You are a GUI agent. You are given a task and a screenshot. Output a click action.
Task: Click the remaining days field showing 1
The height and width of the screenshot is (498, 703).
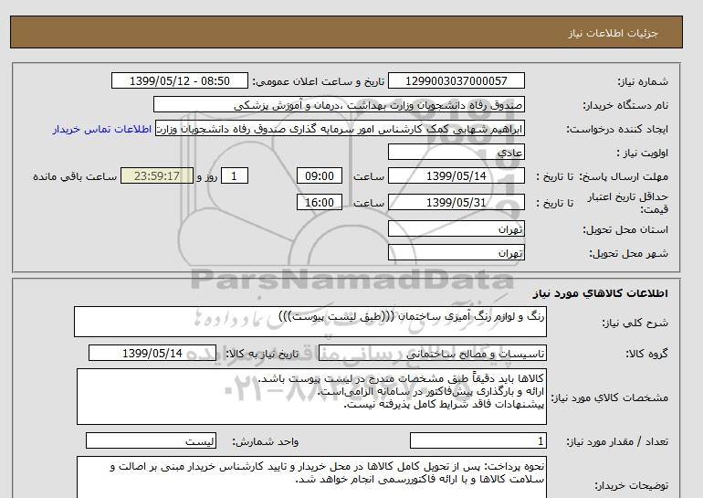235,175
